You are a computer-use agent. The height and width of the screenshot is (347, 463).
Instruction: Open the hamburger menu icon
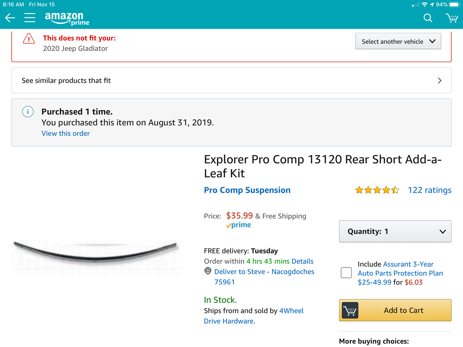[x=30, y=18]
